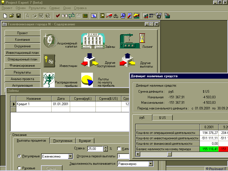
Task: Click the yellow calculator toolbar icon
Action: click(x=85, y=16)
